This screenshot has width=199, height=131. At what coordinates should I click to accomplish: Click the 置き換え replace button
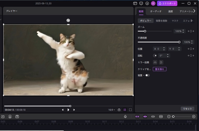(x=159, y=69)
